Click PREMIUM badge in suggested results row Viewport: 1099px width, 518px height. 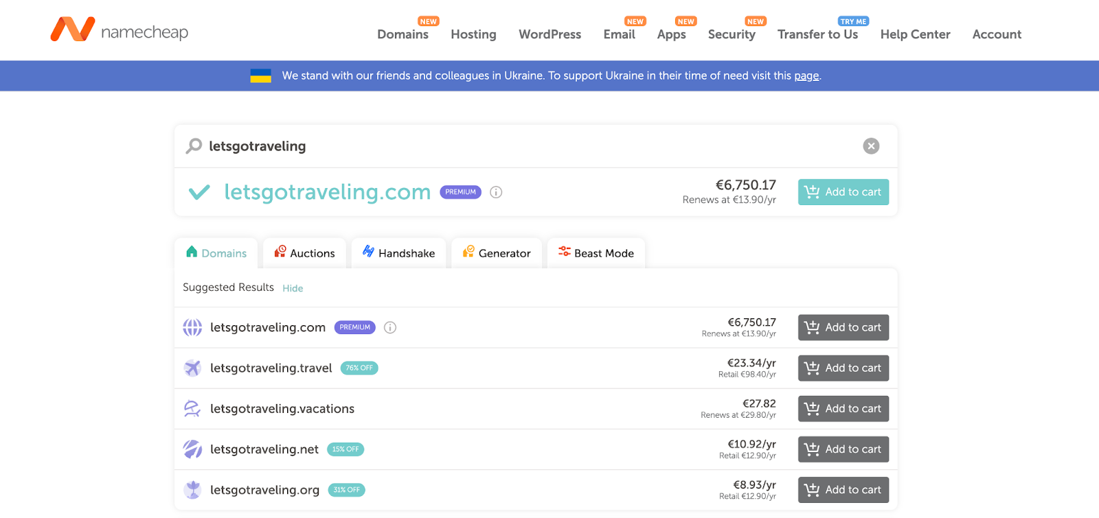click(355, 327)
